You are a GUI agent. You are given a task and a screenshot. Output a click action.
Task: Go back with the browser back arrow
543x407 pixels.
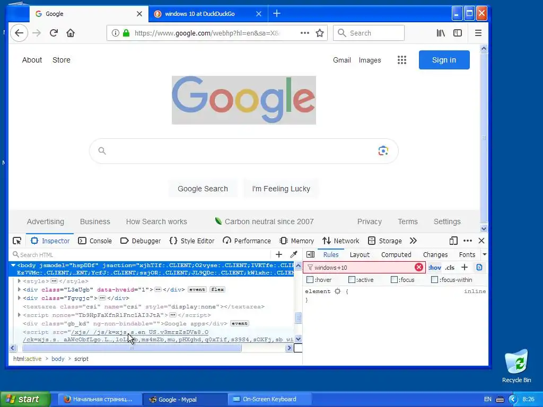click(19, 33)
